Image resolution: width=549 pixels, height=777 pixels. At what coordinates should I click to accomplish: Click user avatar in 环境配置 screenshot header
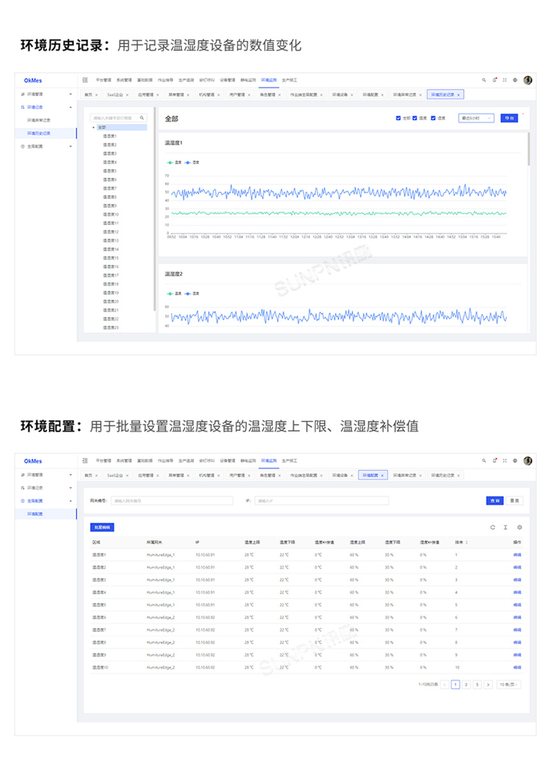click(x=527, y=460)
